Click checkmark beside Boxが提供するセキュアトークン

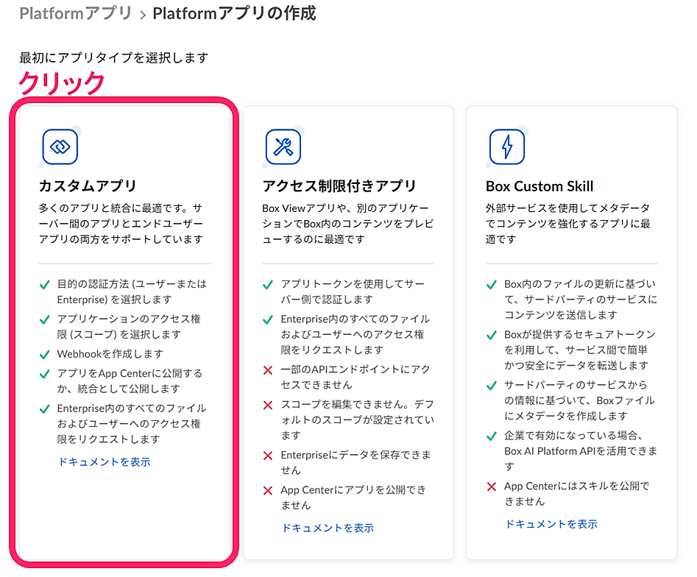tap(491, 336)
